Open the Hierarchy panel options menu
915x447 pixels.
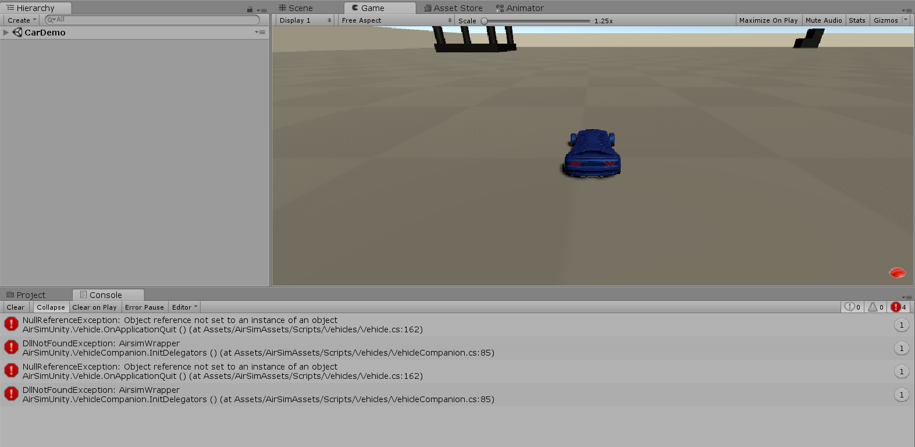tap(262, 10)
